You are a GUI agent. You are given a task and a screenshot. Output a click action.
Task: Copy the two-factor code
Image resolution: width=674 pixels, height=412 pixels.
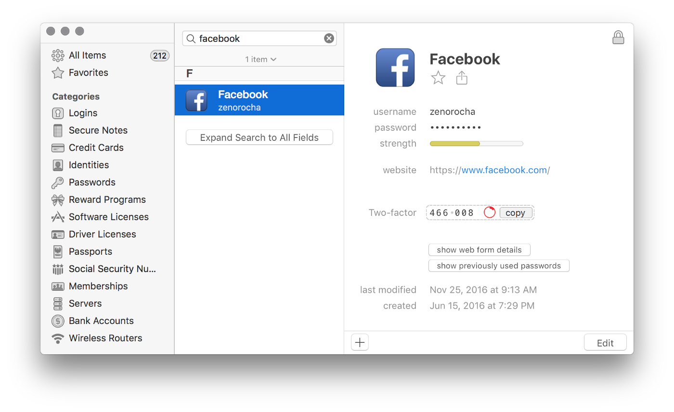pyautogui.click(x=515, y=212)
